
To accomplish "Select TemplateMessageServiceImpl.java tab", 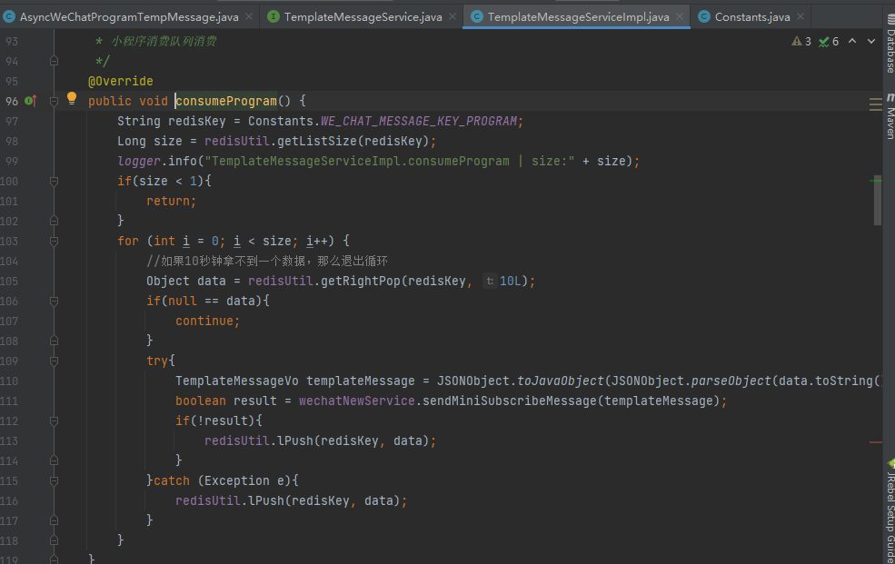I will pyautogui.click(x=578, y=17).
